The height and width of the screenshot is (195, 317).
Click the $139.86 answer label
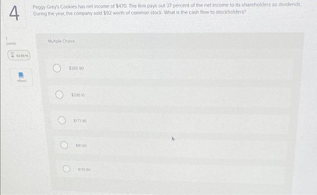coord(84,170)
